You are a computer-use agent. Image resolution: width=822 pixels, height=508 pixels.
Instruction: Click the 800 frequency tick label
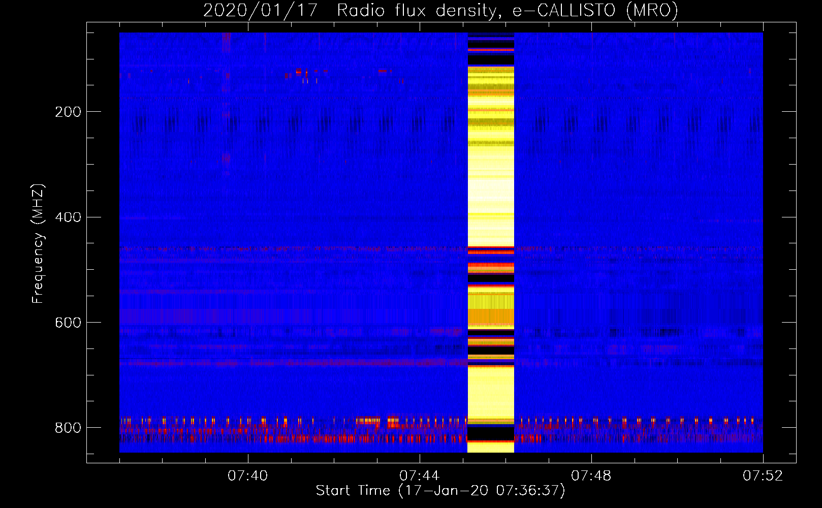[68, 428]
